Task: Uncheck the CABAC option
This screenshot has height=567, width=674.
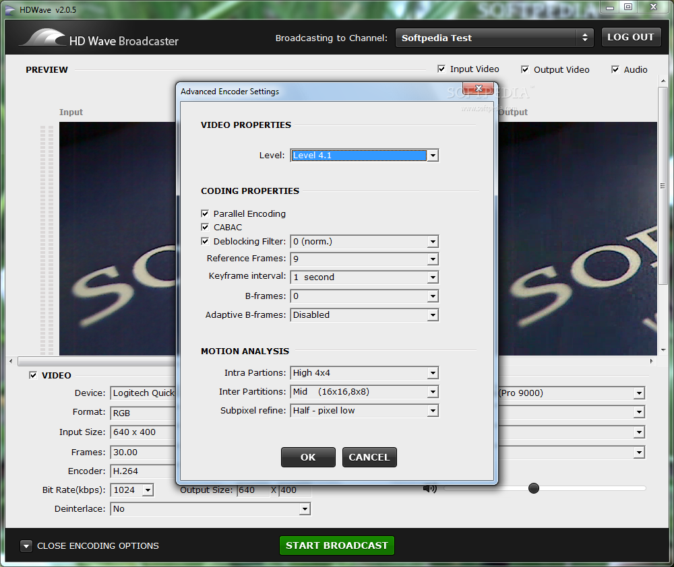Action: [x=205, y=227]
